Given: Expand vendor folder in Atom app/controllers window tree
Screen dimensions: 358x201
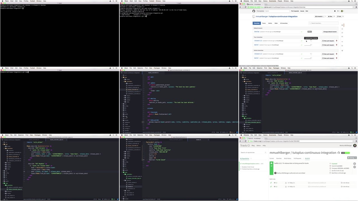Looking at the screenshot, I should (x=126, y=120).
